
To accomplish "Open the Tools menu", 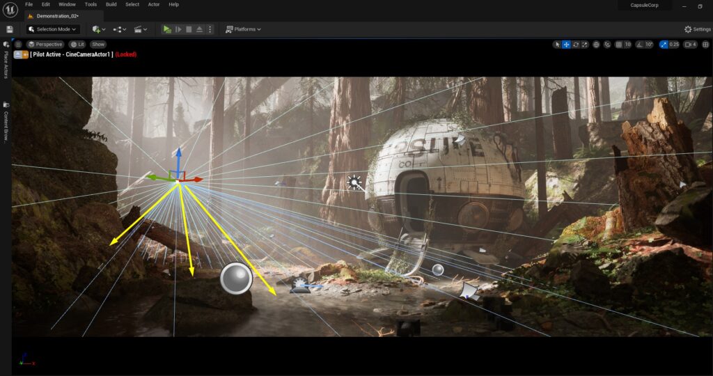I will pos(91,5).
